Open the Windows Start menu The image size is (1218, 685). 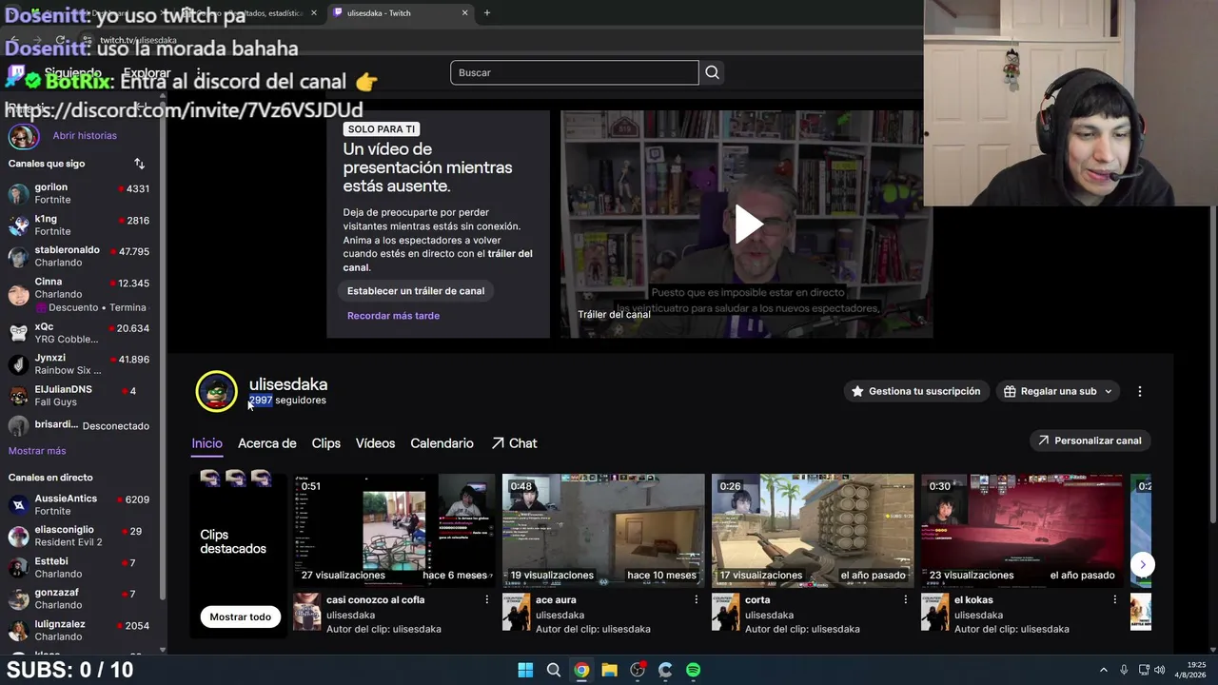coord(525,670)
